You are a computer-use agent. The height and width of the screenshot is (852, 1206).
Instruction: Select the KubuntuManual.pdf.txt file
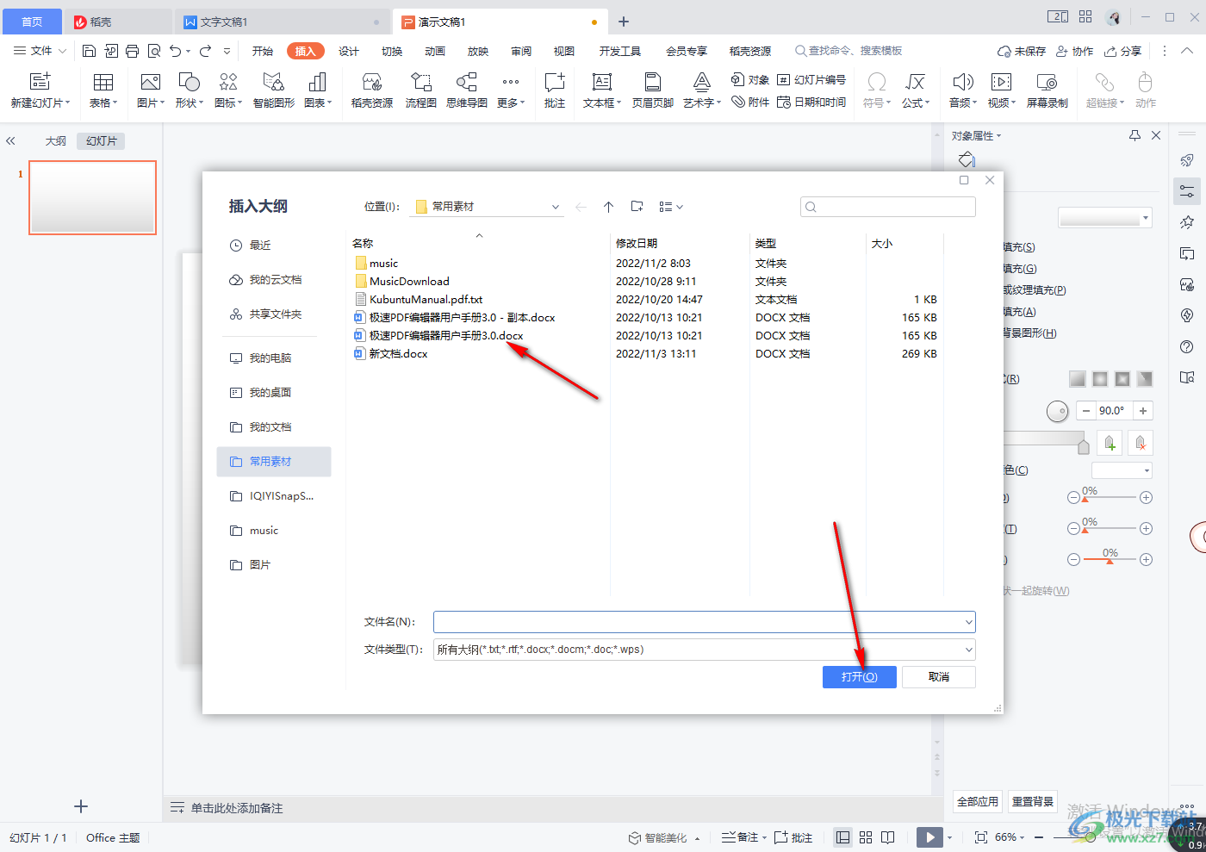(x=419, y=300)
